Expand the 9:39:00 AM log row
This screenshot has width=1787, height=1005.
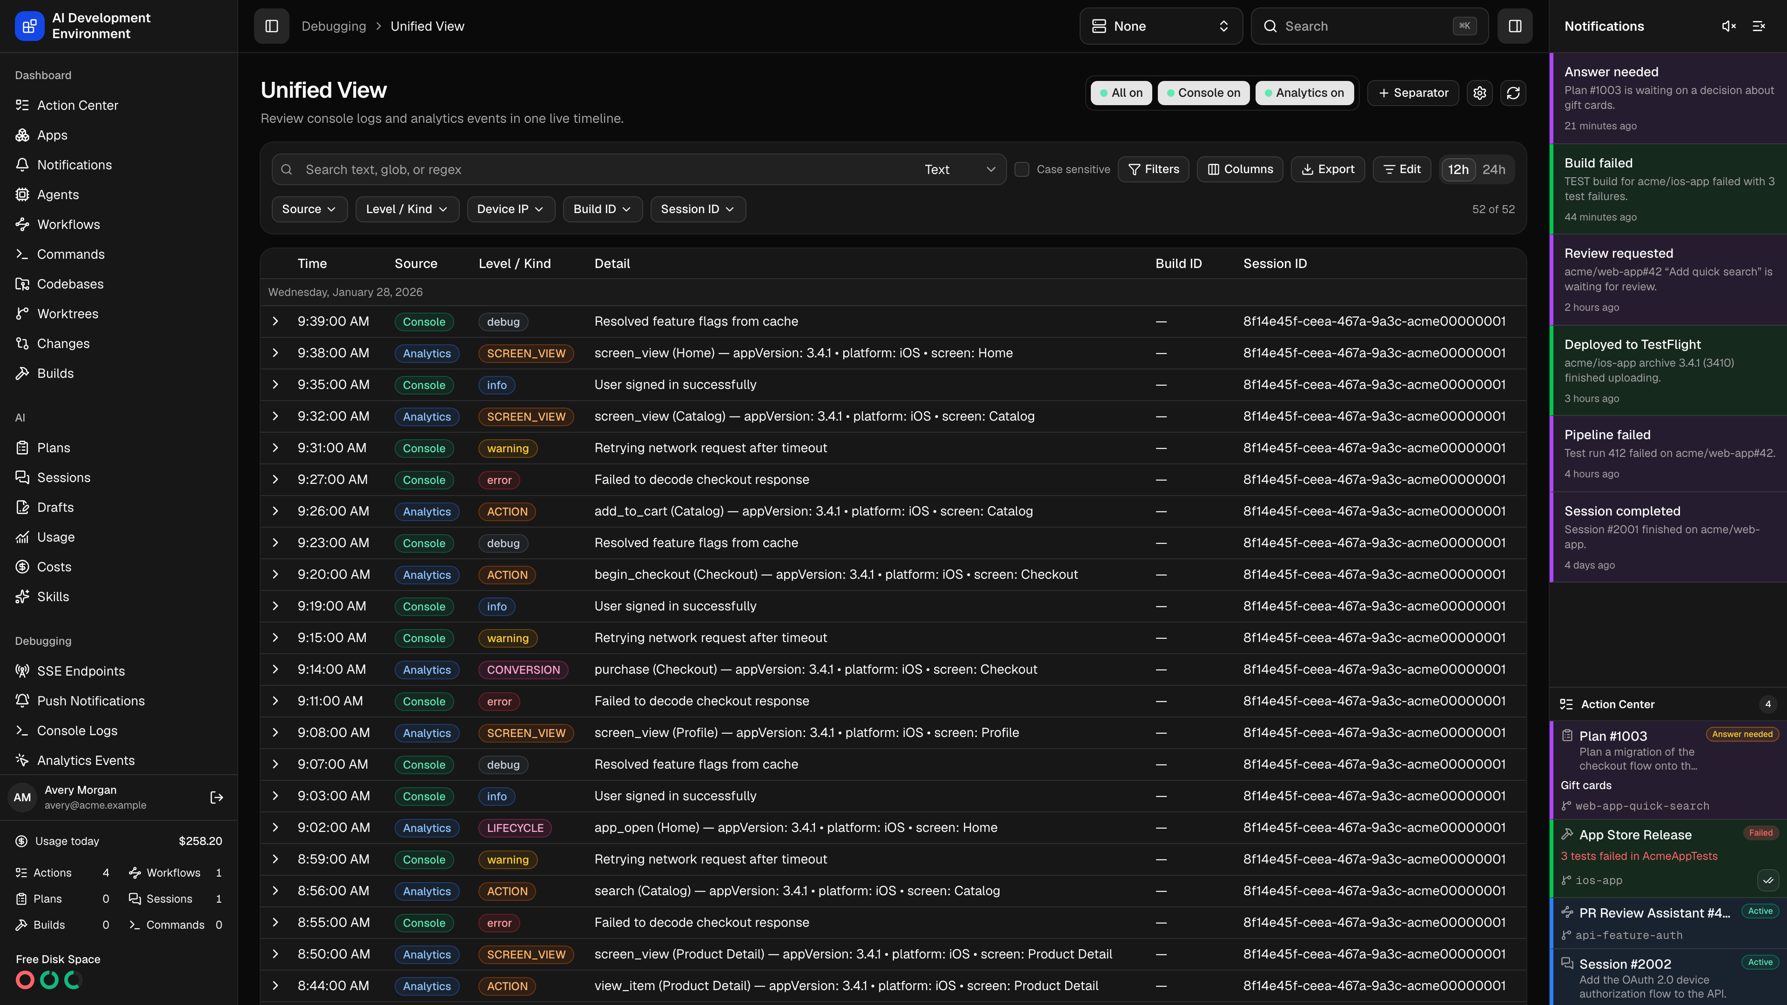(x=275, y=322)
